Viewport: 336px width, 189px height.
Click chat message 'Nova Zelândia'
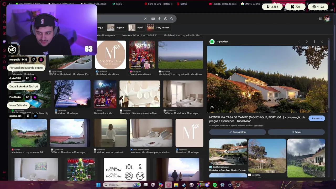pyautogui.click(x=18, y=105)
